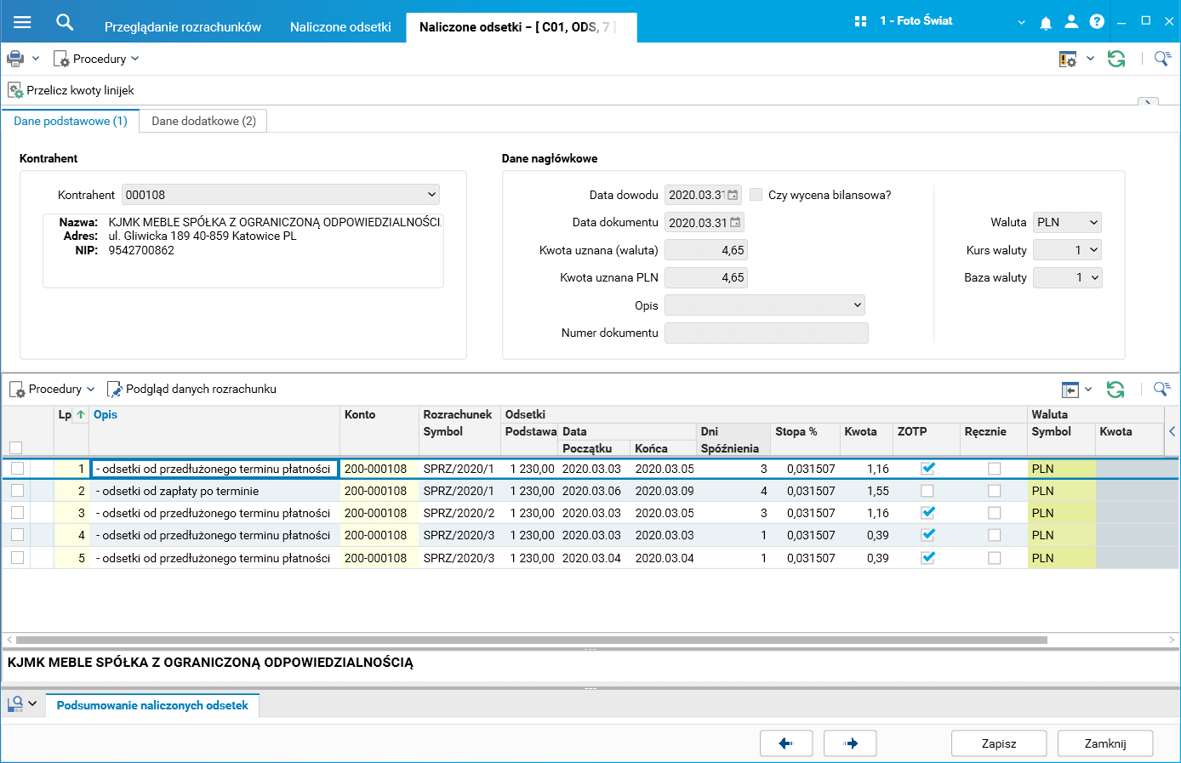Refresh data with top green refresh icon
Image resolution: width=1181 pixels, height=763 pixels.
tap(1116, 59)
